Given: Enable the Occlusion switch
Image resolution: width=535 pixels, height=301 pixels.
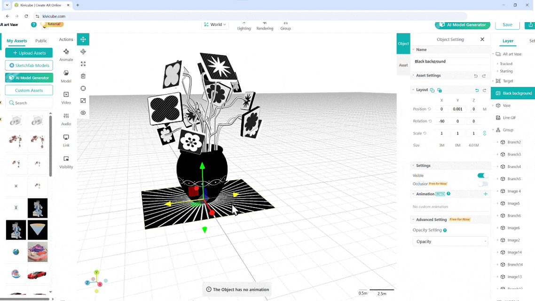Looking at the screenshot, I should click(482, 184).
